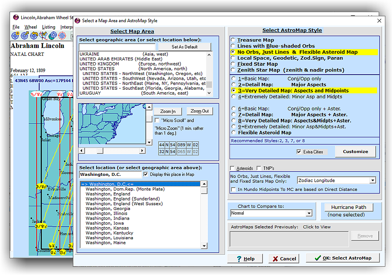Click the map preview down arrow
Screen dimensions: 392x275
tap(149, 142)
